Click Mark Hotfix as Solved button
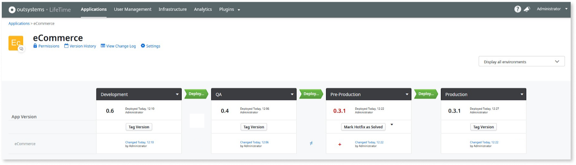Viewport: 576px width, 165px height. 363,127
